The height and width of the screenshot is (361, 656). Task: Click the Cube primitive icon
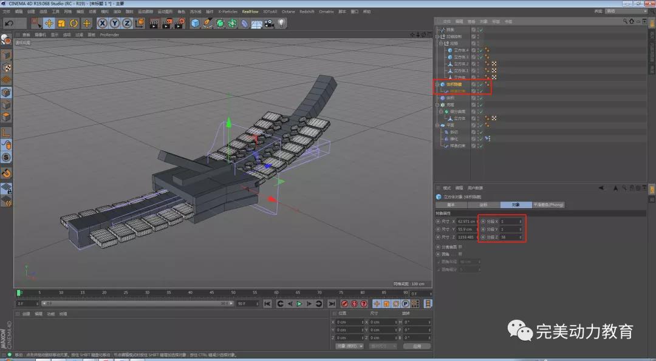tap(196, 24)
